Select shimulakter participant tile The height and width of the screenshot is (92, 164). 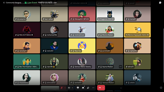pyautogui.click(x=54, y=78)
